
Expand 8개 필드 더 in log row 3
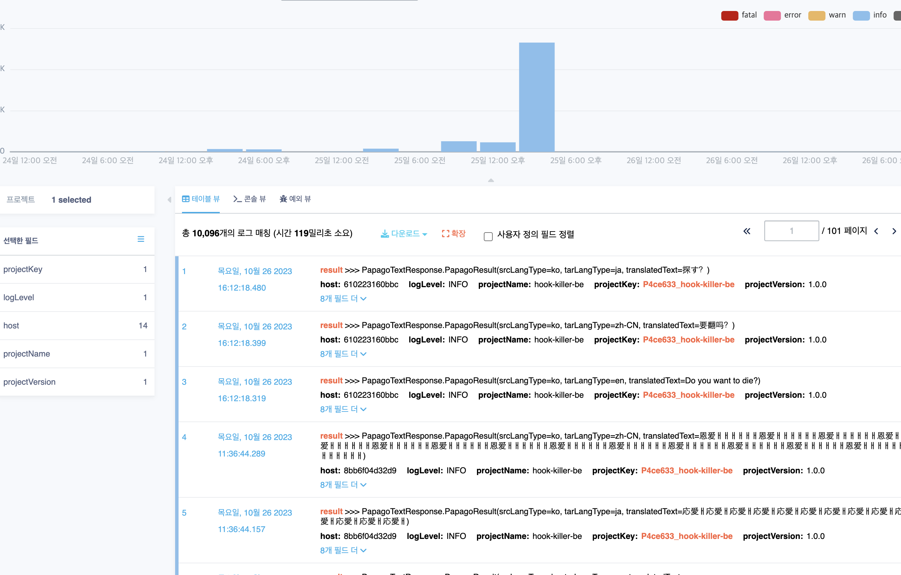(x=343, y=409)
